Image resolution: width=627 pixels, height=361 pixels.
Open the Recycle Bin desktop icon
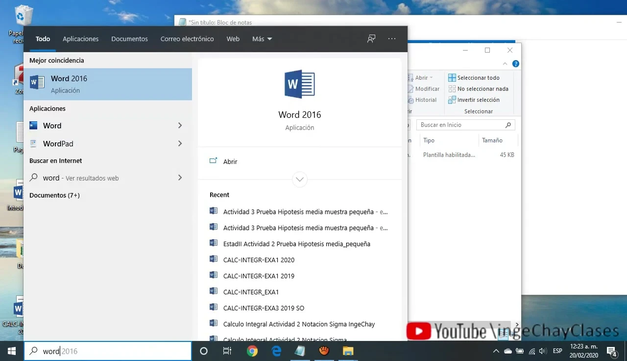pyautogui.click(x=24, y=15)
